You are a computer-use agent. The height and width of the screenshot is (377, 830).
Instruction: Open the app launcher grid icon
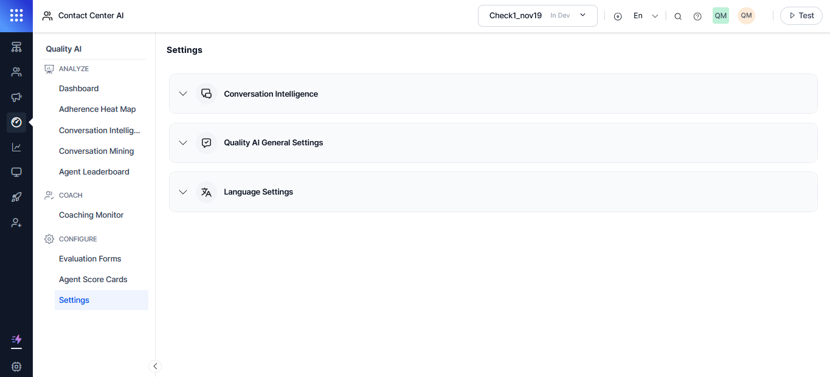coord(16,16)
